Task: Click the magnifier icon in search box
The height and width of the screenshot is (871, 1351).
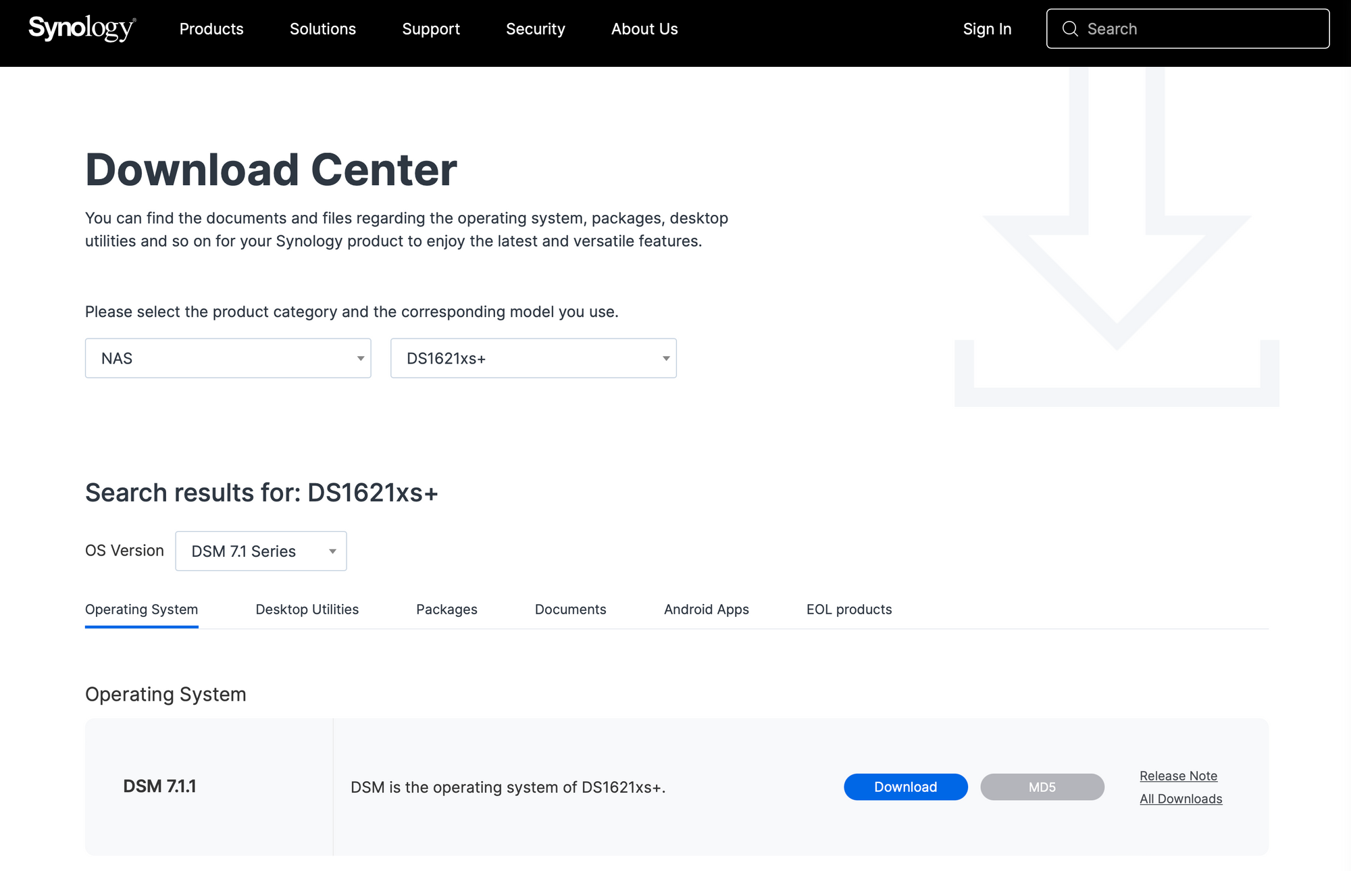Action: tap(1070, 28)
